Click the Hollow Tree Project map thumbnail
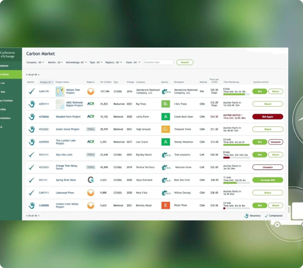 tap(60, 91)
